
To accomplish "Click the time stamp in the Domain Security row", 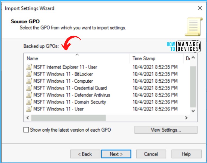I will pos(155,102).
